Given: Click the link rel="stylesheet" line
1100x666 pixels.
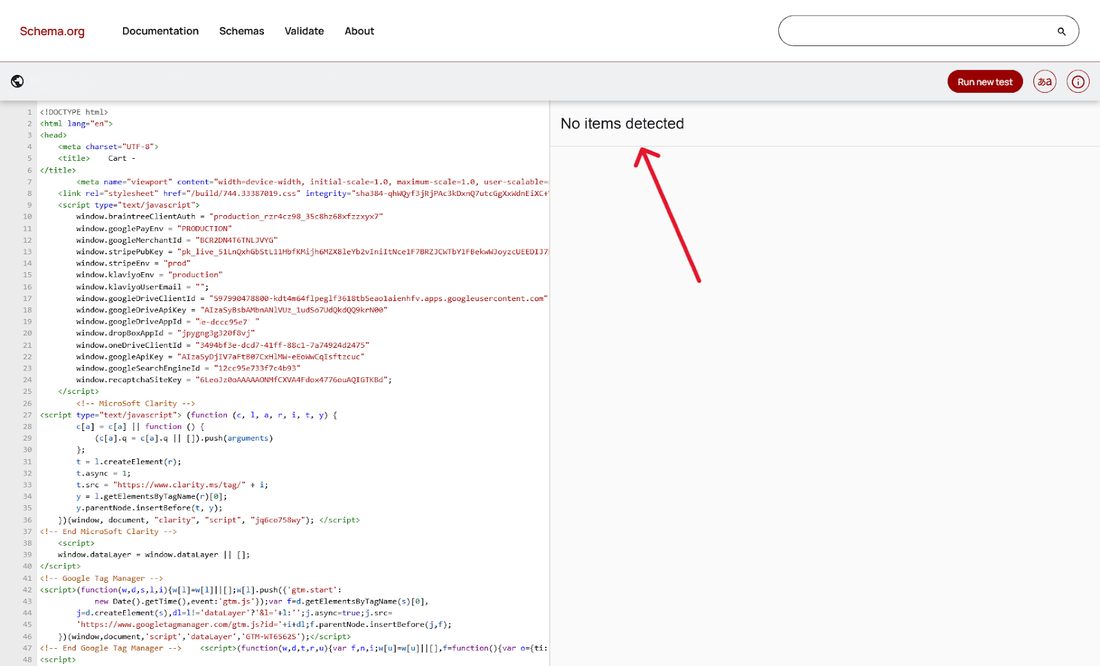Looking at the screenshot, I should point(303,193).
